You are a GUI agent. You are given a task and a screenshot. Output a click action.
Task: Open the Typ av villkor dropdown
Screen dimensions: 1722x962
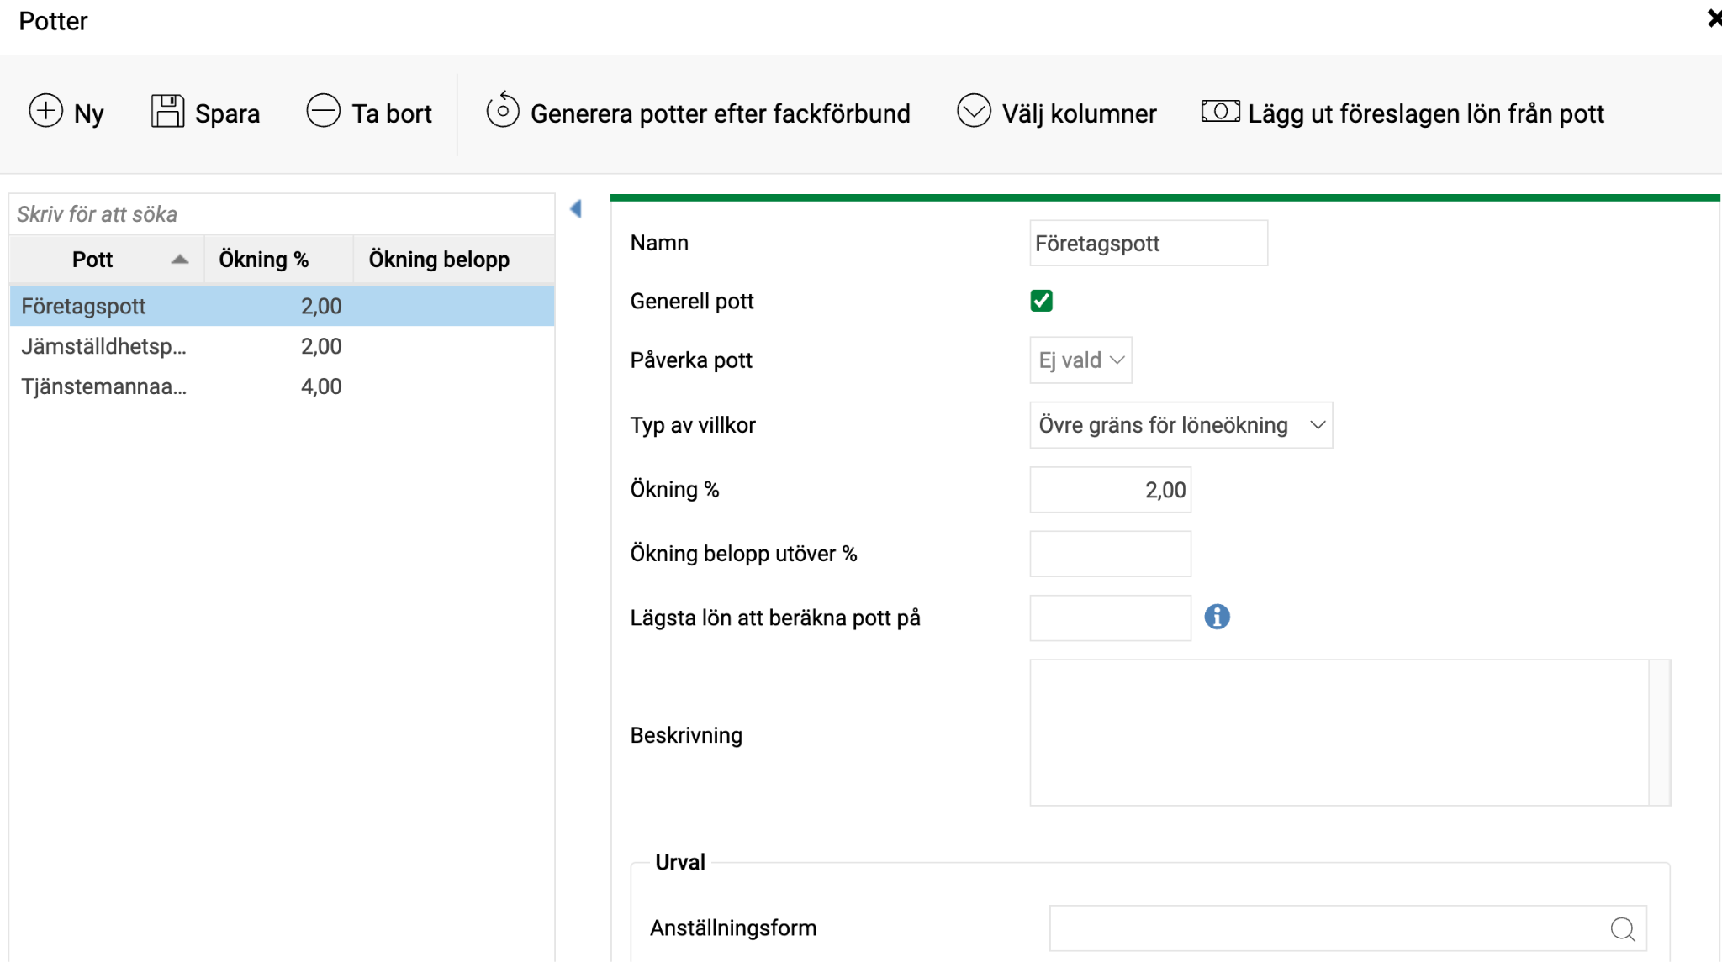1181,425
